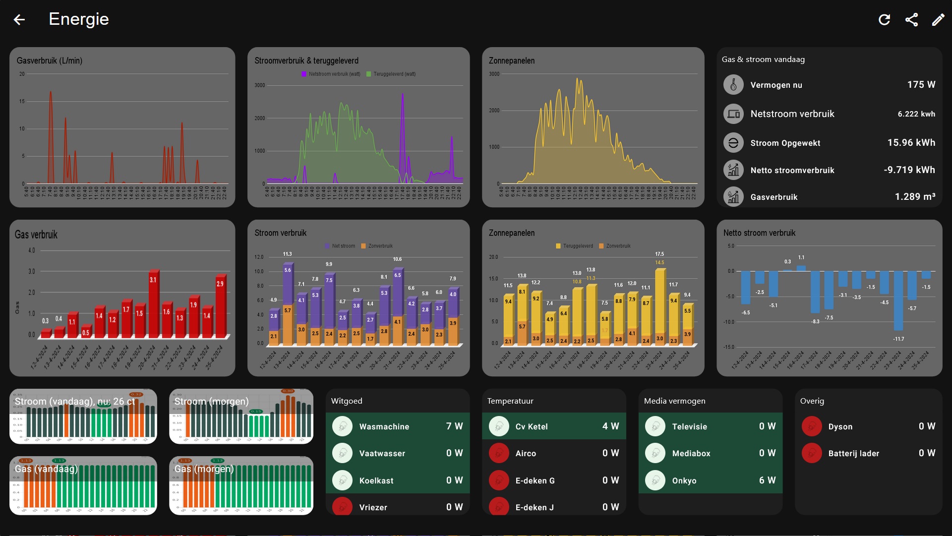The width and height of the screenshot is (952, 536).
Task: Click Onkyo 6 W reading
Action: 767,480
